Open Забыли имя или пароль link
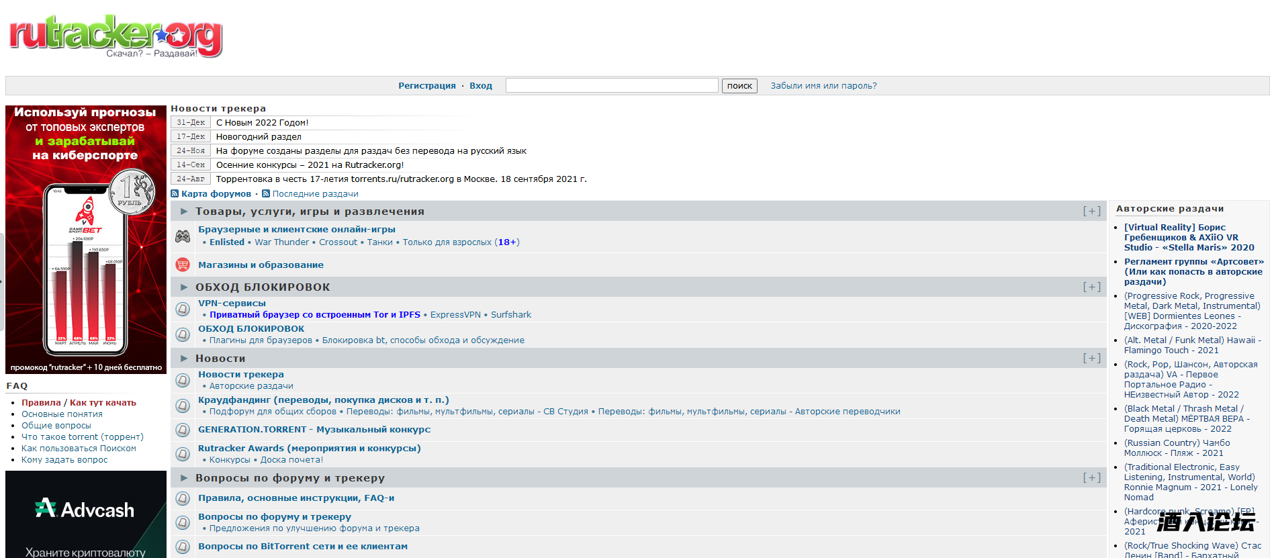 pos(823,86)
